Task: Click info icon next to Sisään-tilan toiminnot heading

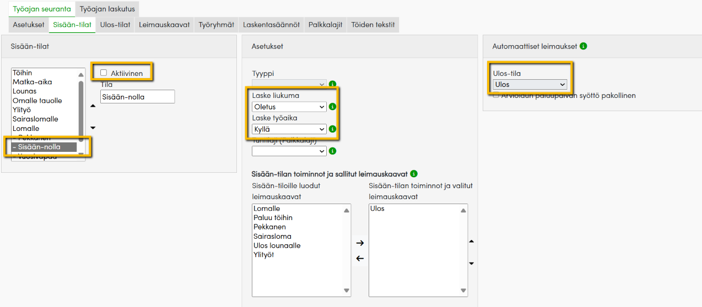Action: click(414, 174)
